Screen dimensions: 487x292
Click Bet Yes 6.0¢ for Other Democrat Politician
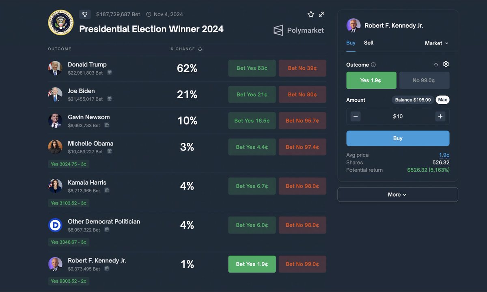(252, 225)
